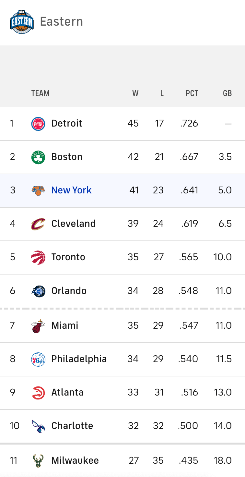Click the Philadelphia 76ers logo
Image resolution: width=245 pixels, height=477 pixels.
(x=38, y=359)
